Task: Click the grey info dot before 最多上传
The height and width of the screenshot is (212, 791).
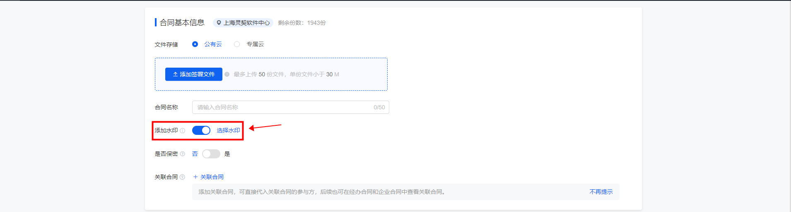Action: point(227,74)
